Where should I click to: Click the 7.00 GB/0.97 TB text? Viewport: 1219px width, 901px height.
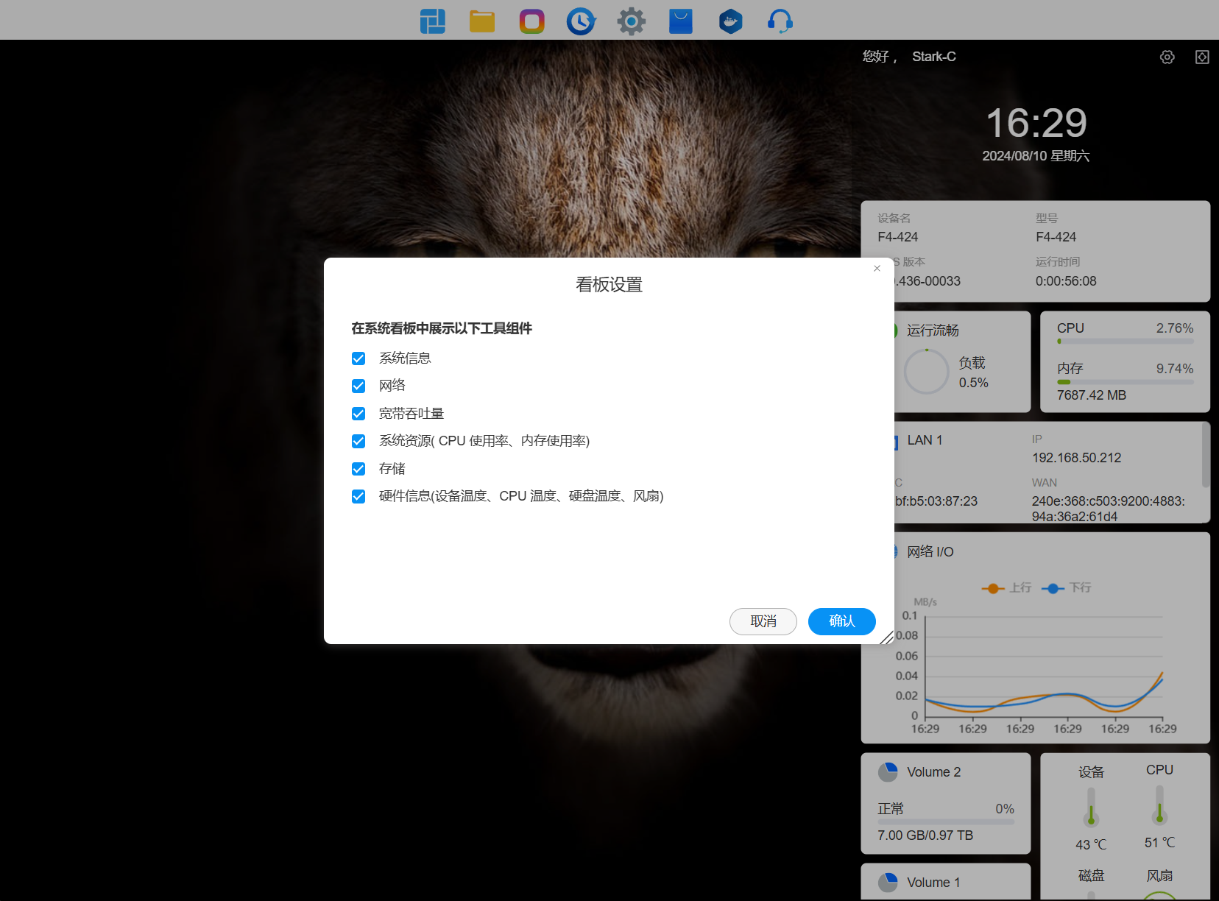(925, 835)
